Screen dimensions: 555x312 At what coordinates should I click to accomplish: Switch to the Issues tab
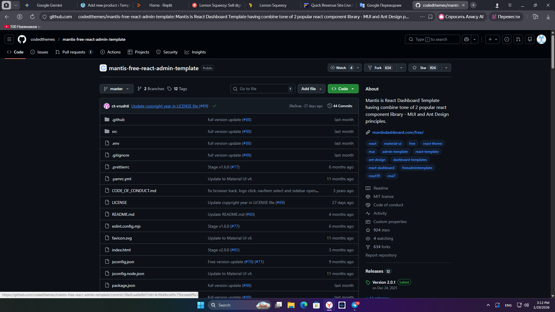(x=39, y=52)
